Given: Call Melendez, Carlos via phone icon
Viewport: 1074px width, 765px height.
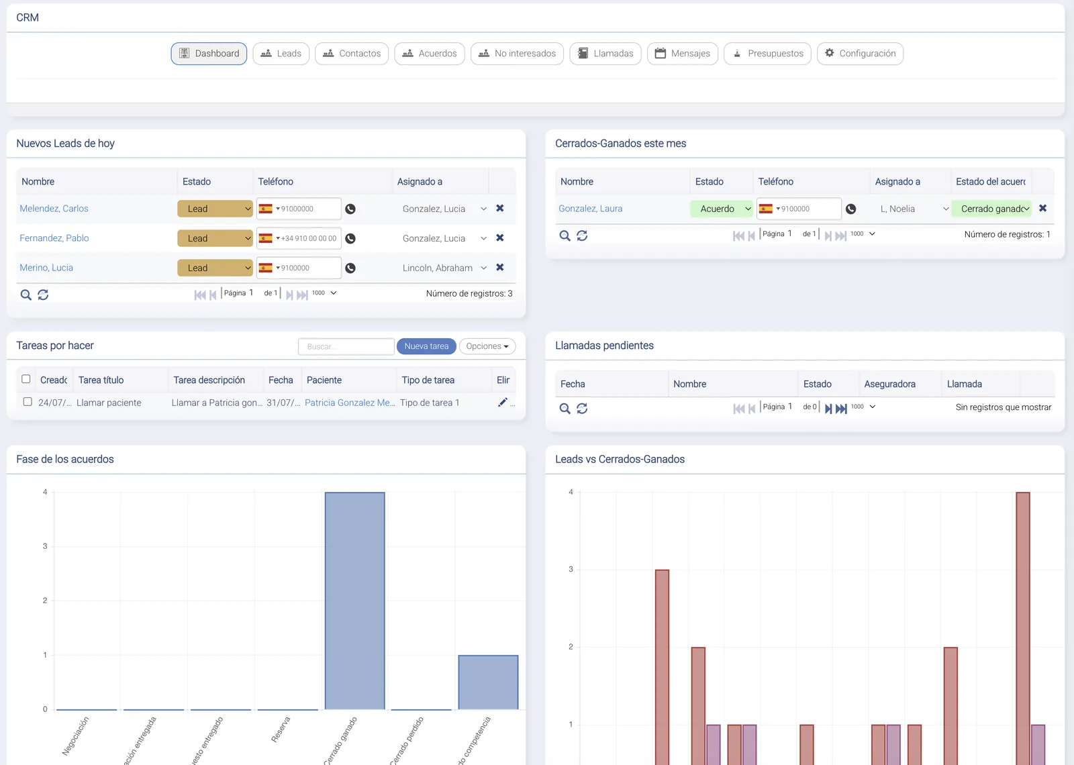Looking at the screenshot, I should (x=350, y=209).
